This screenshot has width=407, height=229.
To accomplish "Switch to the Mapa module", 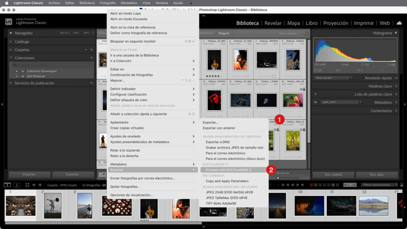I will point(293,23).
